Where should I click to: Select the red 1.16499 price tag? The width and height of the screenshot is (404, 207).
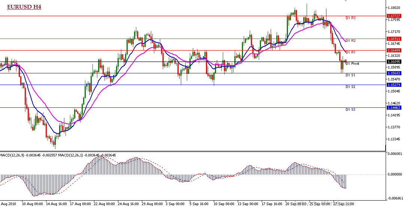[395, 50]
